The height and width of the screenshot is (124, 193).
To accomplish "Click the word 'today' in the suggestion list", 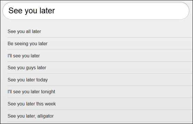I will click(42, 80).
